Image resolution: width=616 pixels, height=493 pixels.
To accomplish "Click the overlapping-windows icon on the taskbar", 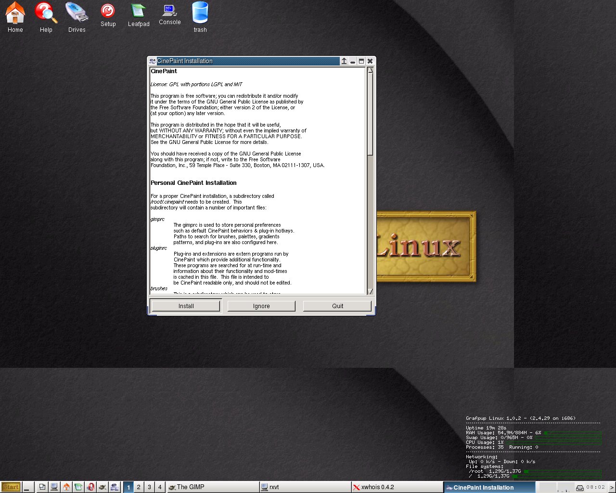I will click(42, 487).
